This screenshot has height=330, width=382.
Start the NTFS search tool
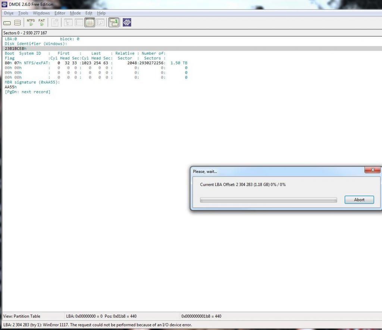point(31,22)
